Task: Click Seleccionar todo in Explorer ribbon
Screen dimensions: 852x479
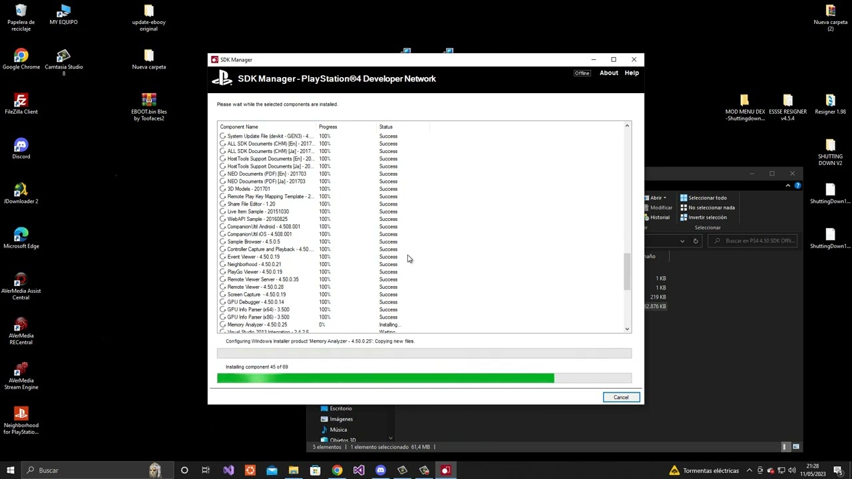Action: coord(703,198)
